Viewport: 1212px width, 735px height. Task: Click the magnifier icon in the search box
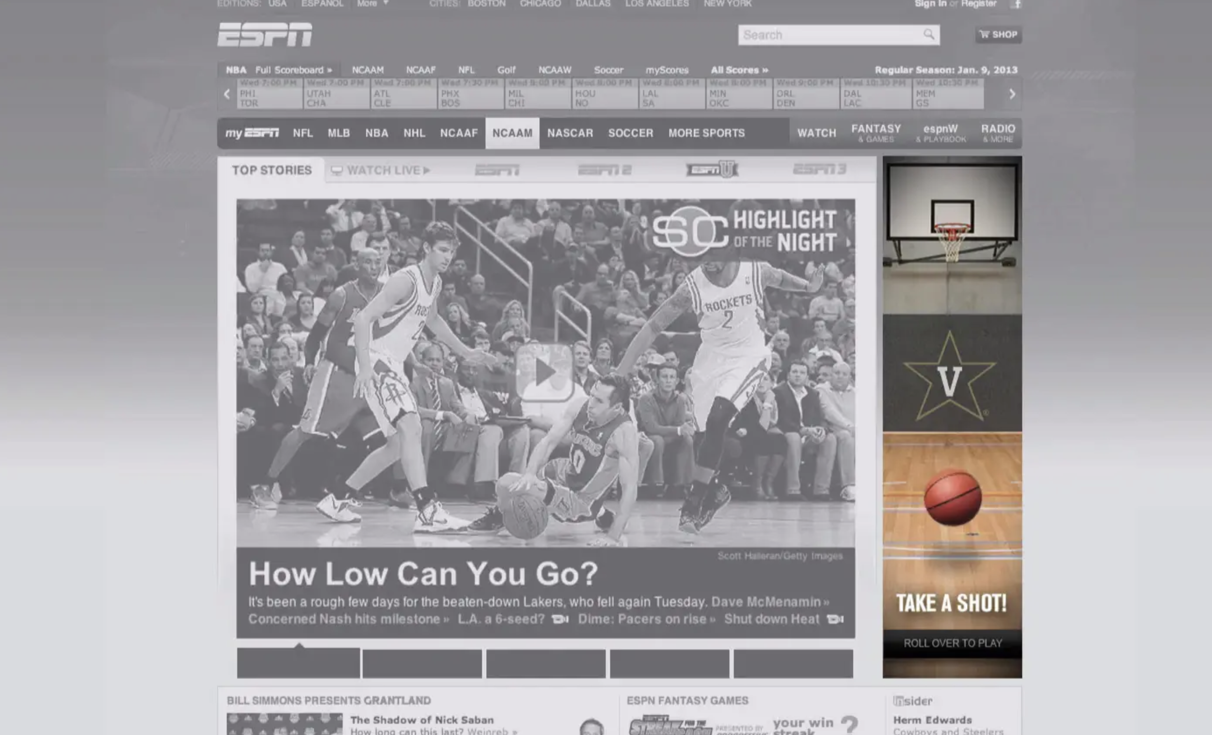tap(928, 34)
